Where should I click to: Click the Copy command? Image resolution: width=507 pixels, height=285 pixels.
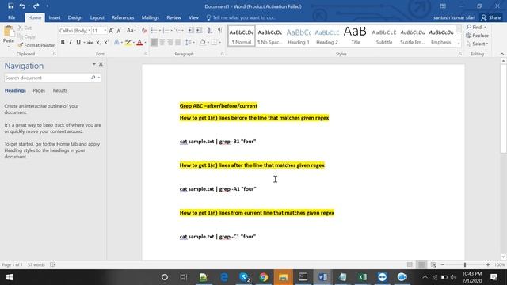(26, 36)
